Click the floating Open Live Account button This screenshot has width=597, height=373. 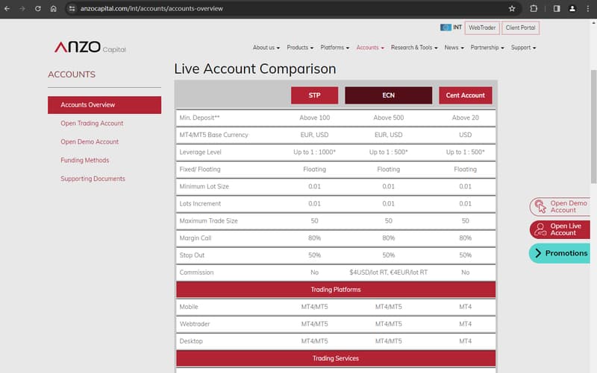click(560, 229)
